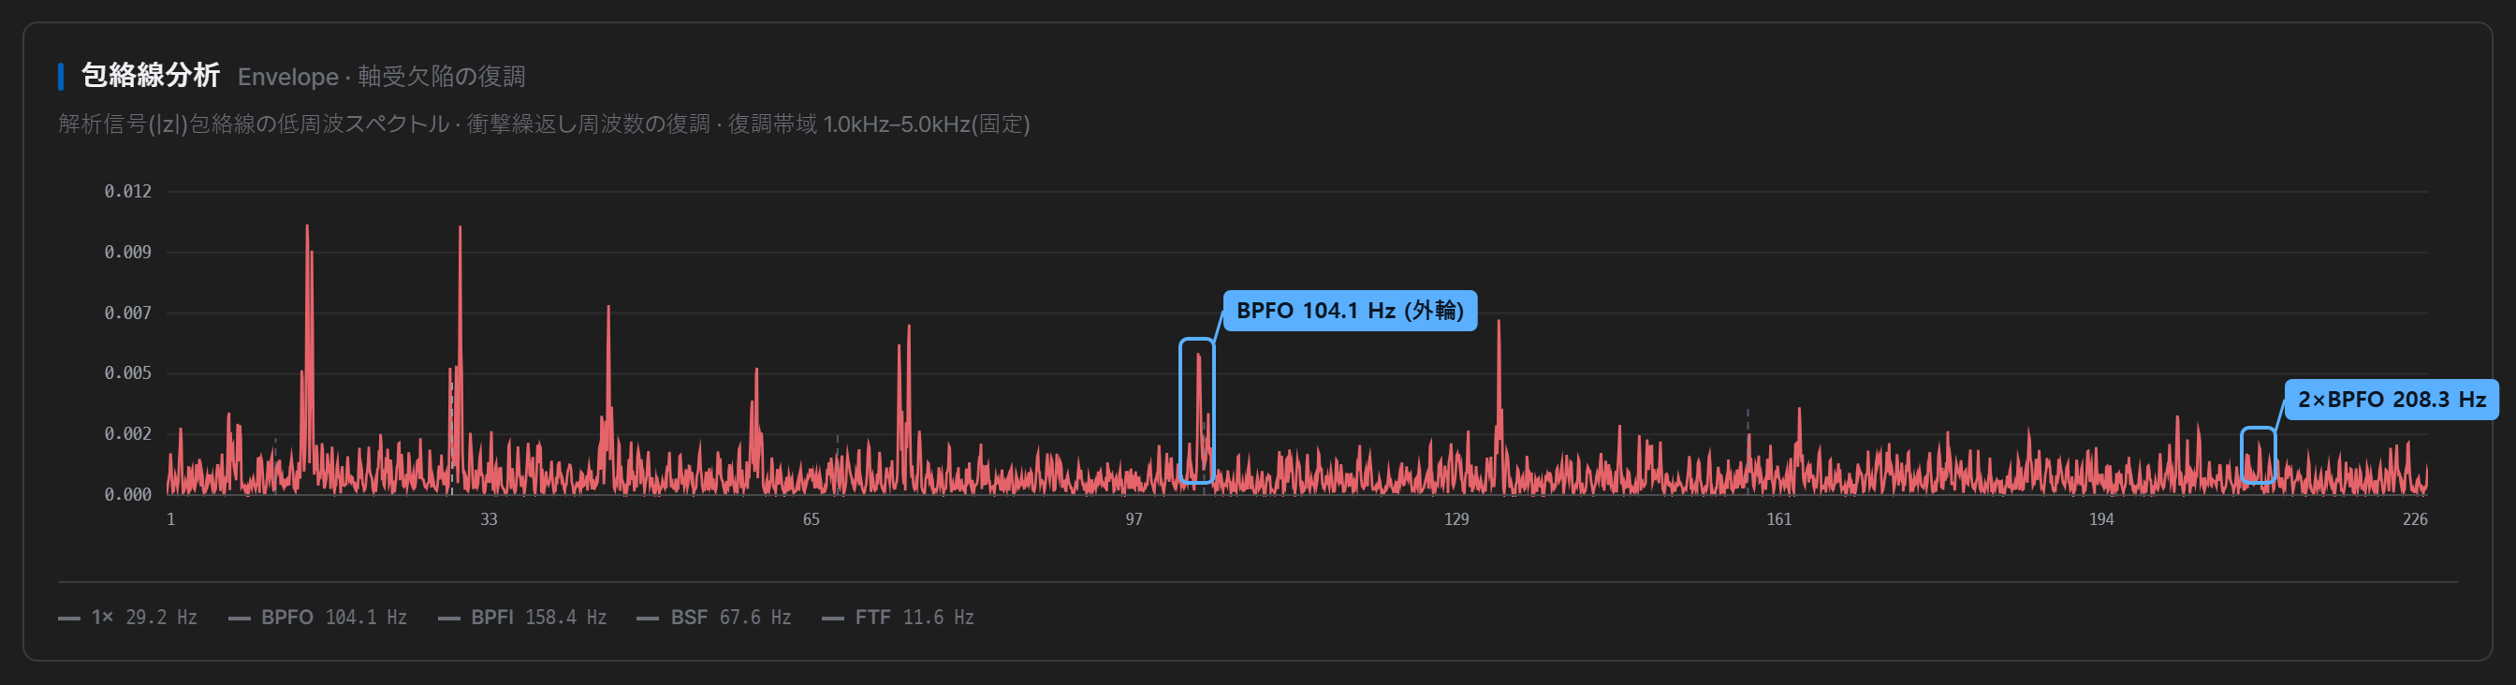2516x685 pixels.
Task: Click the x-axis tick label 33
Action: point(489,519)
